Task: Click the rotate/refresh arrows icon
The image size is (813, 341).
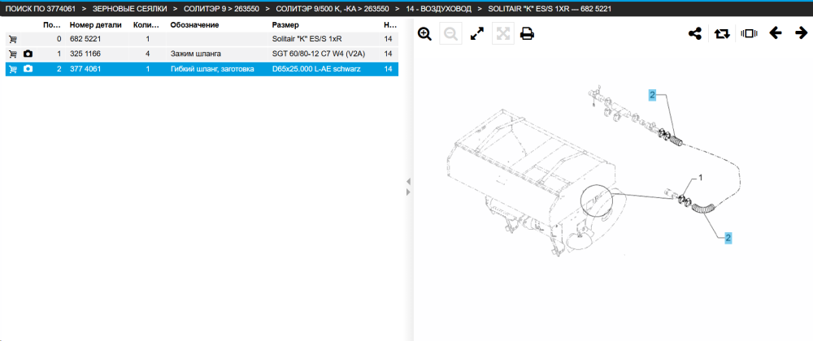Action: tap(722, 34)
